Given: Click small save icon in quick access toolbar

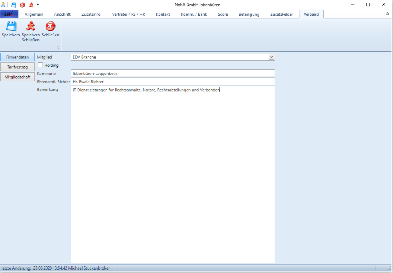Looking at the screenshot, I should (x=13, y=5).
